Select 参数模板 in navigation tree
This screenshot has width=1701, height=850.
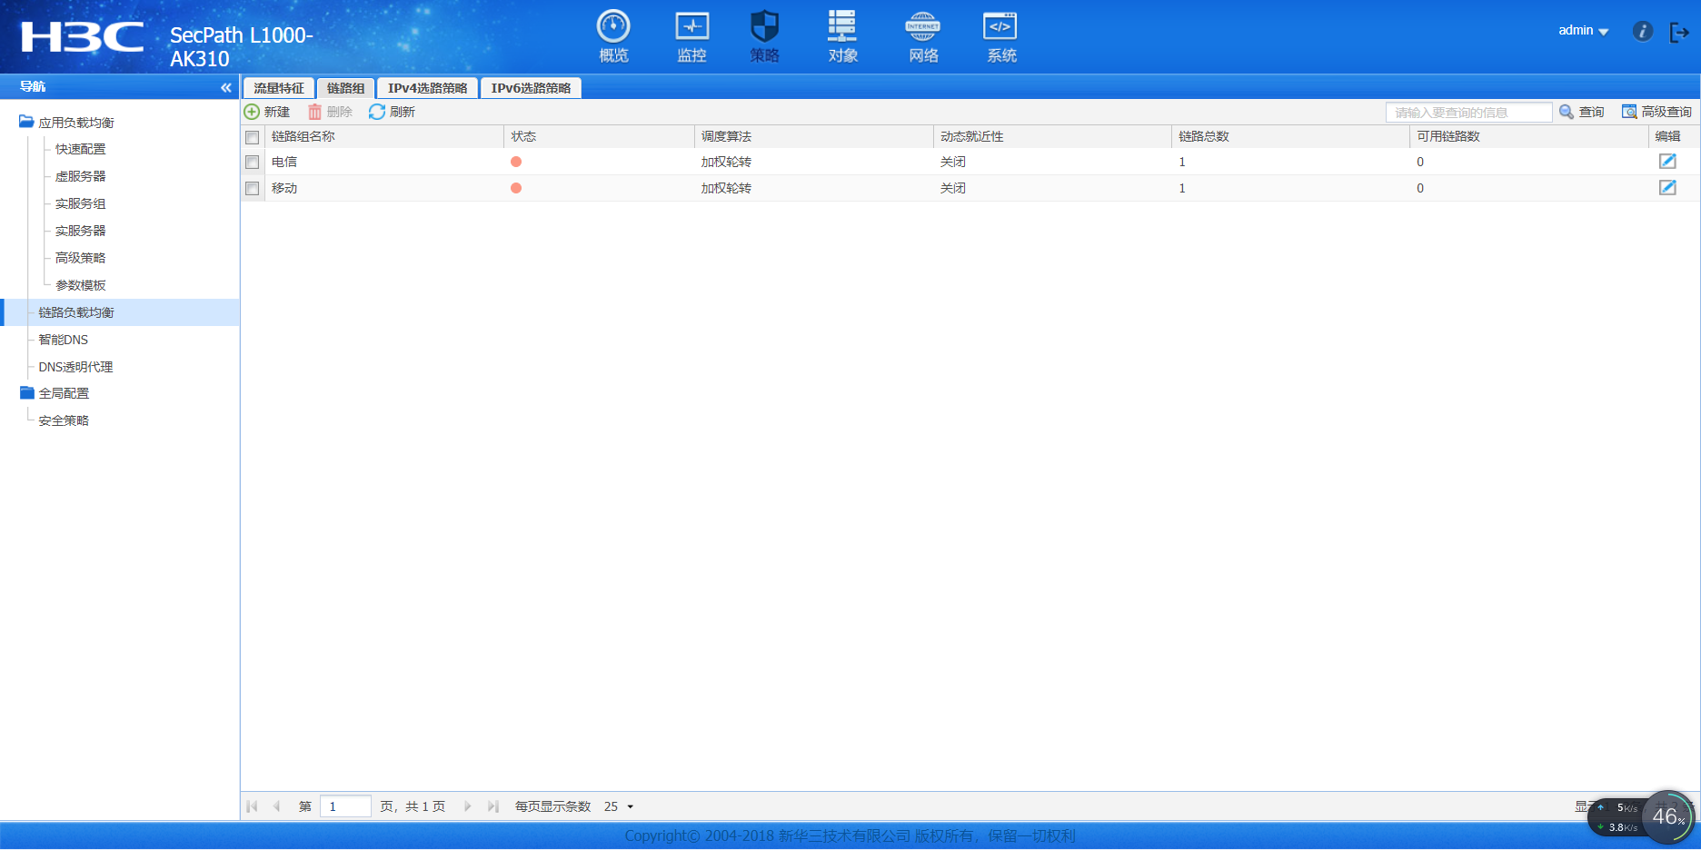(81, 285)
